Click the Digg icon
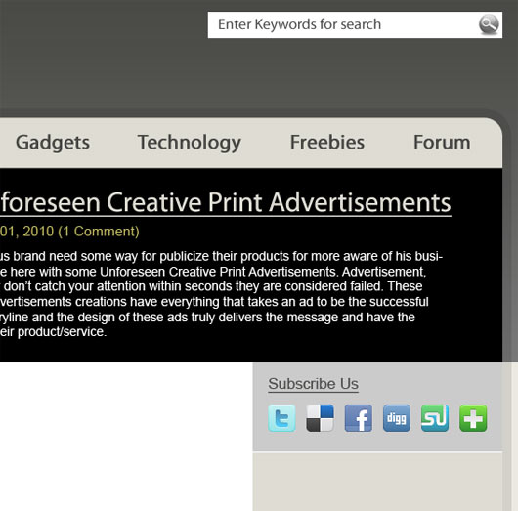 coord(397,418)
